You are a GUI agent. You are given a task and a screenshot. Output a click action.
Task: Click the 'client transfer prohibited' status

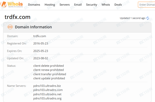[50, 74]
